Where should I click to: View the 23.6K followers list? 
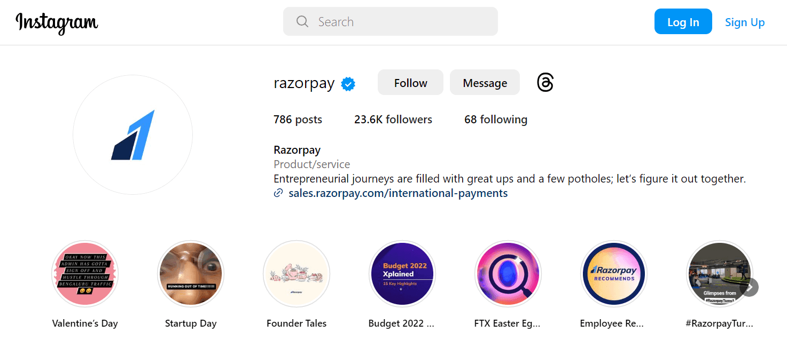[393, 119]
